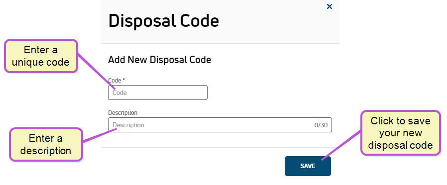Click the "Add New Disposal Code" heading
Screen dimensions: 447x185
(160, 60)
